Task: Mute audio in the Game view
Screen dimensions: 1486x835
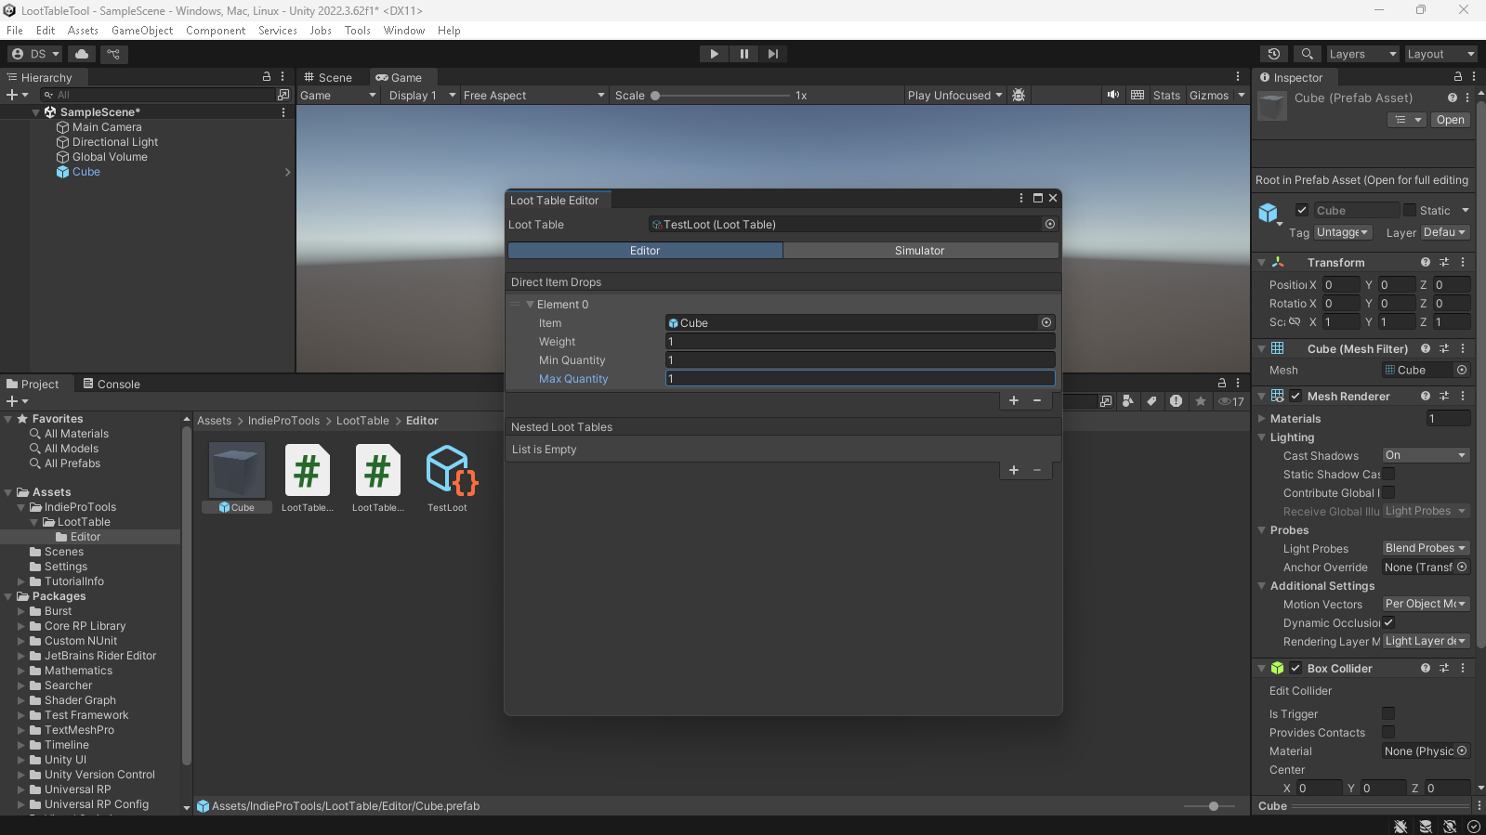Action: [x=1112, y=95]
